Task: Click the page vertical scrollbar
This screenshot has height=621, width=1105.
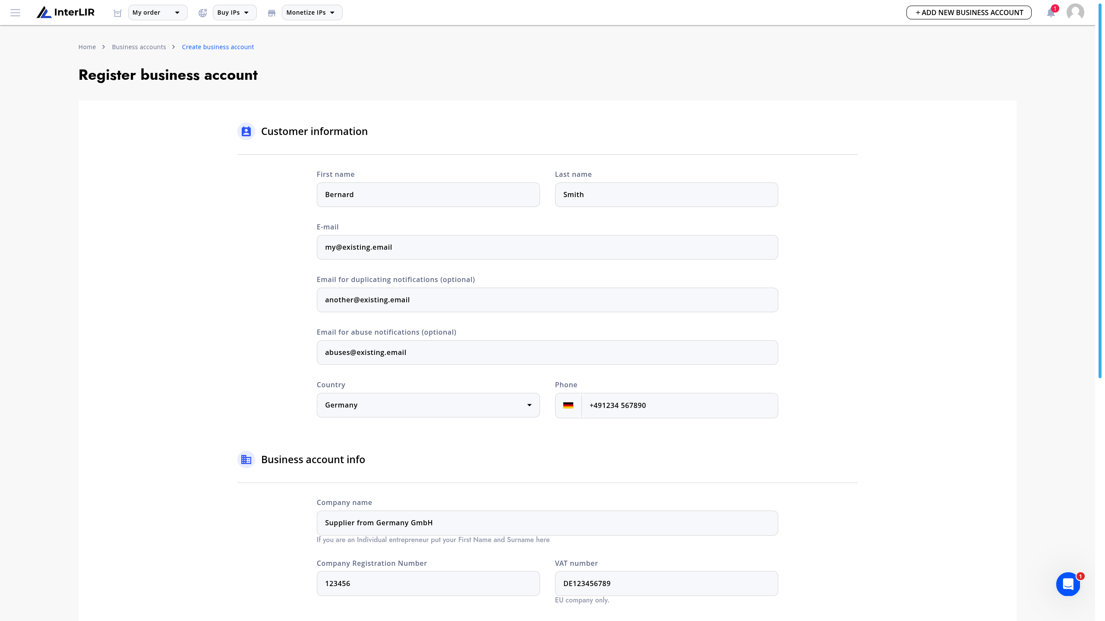Action: click(1100, 190)
